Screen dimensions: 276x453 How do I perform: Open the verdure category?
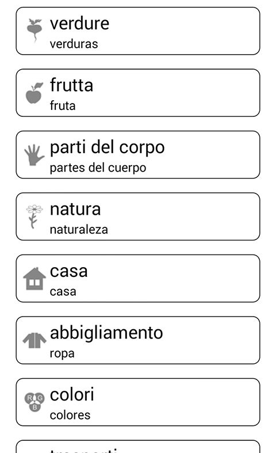pos(138,31)
